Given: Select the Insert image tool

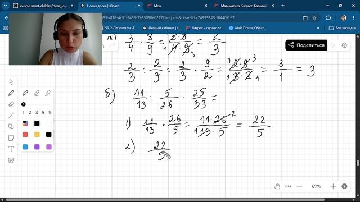Looking at the screenshot, I should coord(11,160).
